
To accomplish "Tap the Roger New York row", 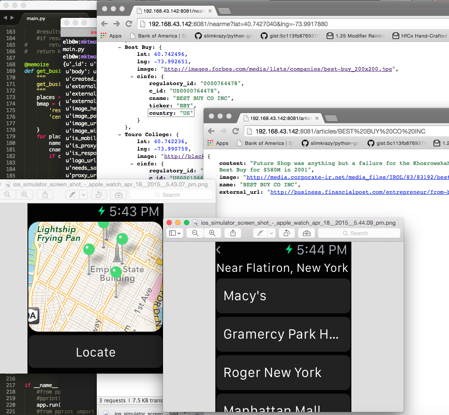I will (283, 373).
